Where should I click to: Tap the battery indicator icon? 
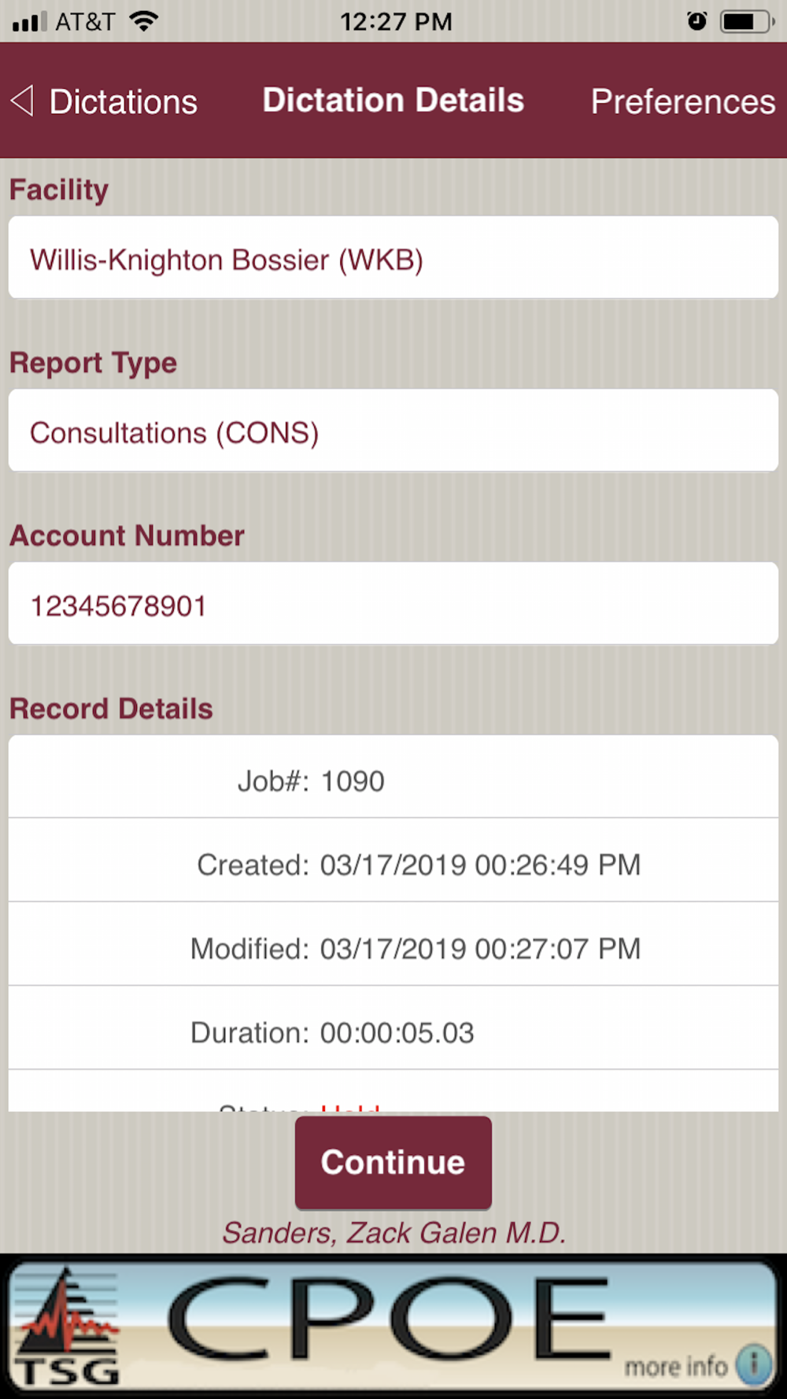(x=745, y=21)
